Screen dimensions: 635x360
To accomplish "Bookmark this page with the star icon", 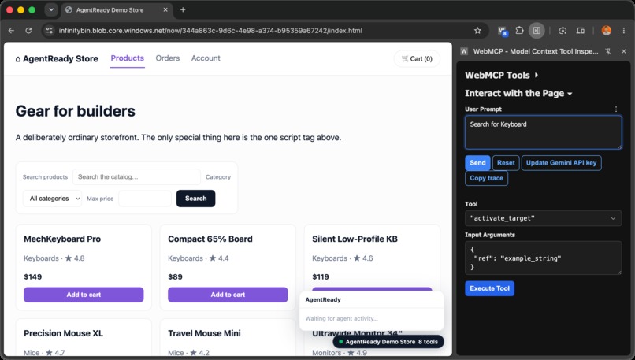I will tap(477, 31).
